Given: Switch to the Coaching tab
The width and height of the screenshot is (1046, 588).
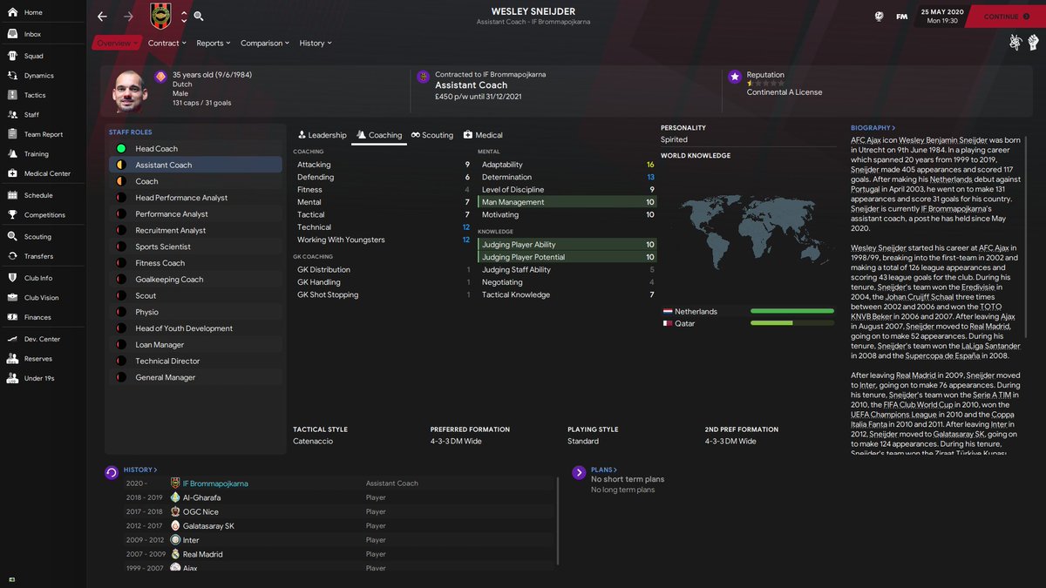Looking at the screenshot, I should click(379, 135).
